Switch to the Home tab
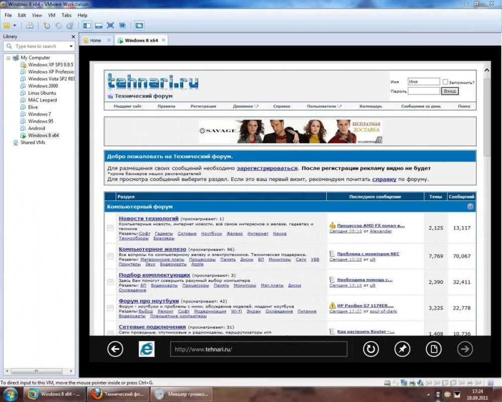 (x=95, y=40)
